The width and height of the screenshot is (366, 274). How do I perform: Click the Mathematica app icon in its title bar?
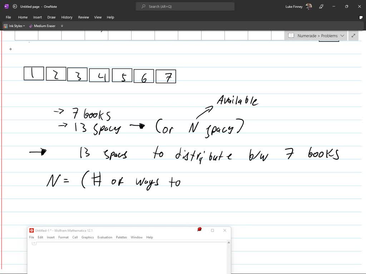[x=31, y=230]
